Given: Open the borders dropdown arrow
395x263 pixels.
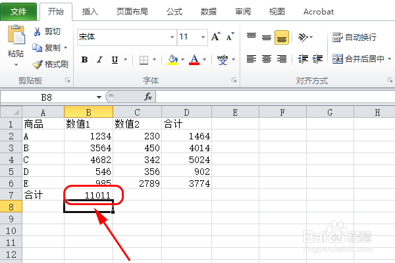Looking at the screenshot, I should point(155,60).
